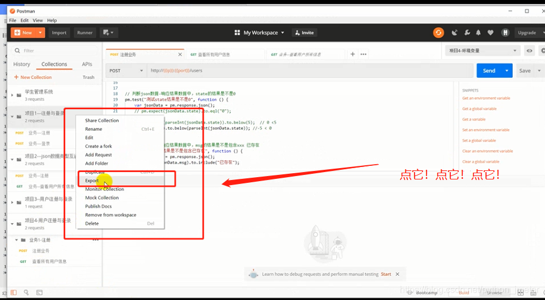Click the collections Filter search field

pos(54,50)
